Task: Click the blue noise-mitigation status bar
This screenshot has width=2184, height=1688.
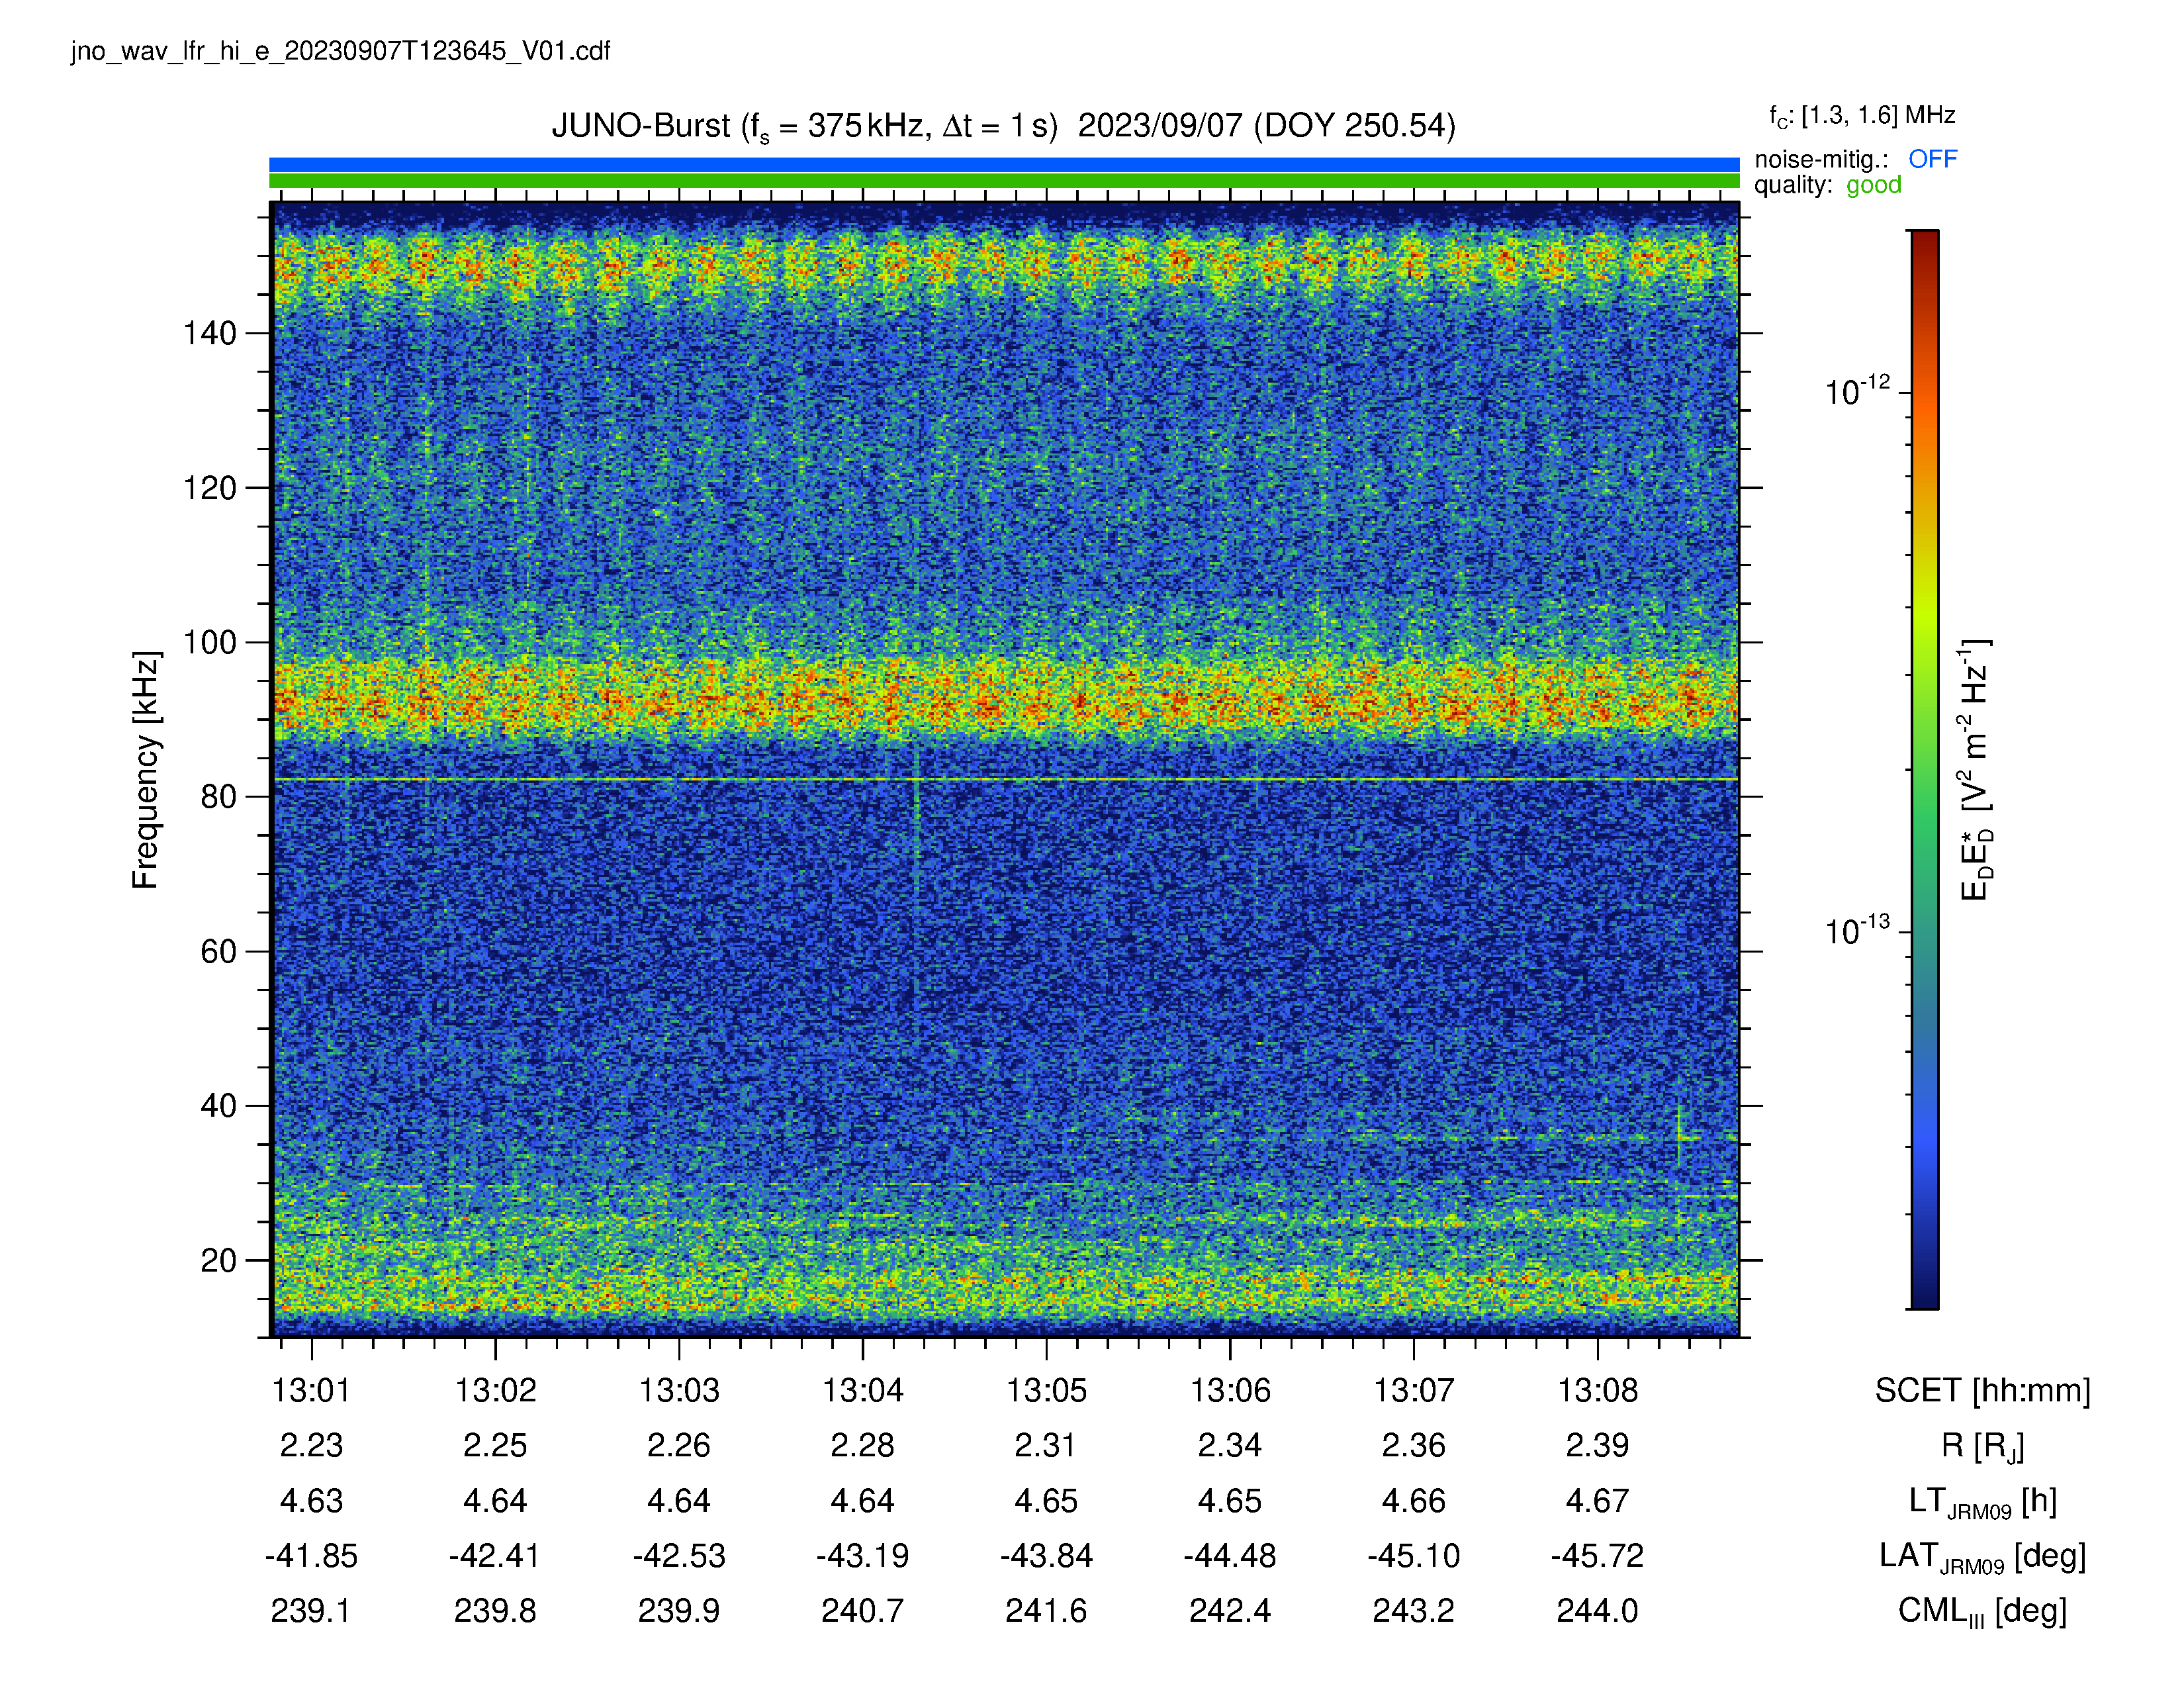Action: (x=1004, y=164)
